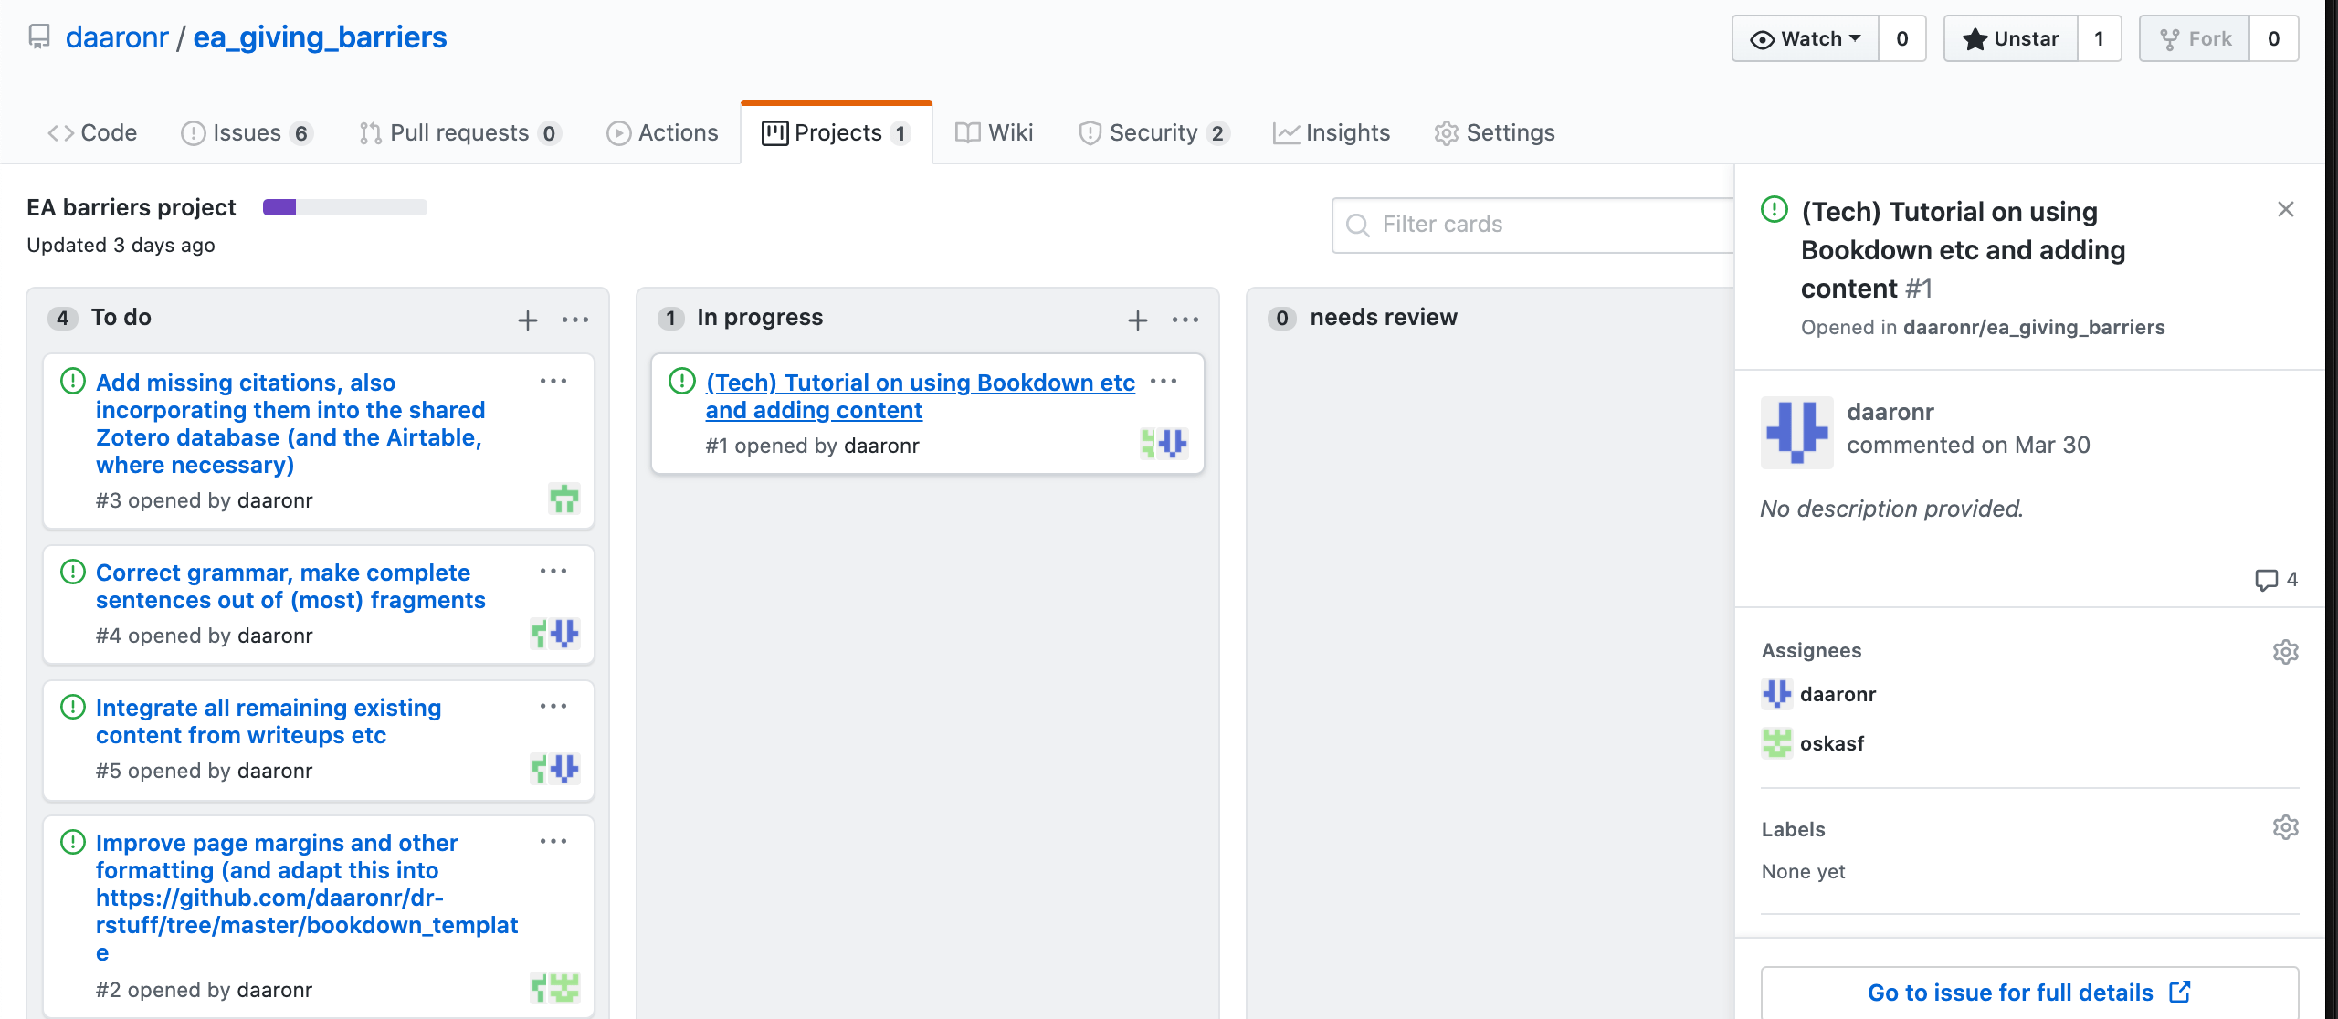
Task: Click the repository book icon beside daaronr
Action: tap(38, 37)
